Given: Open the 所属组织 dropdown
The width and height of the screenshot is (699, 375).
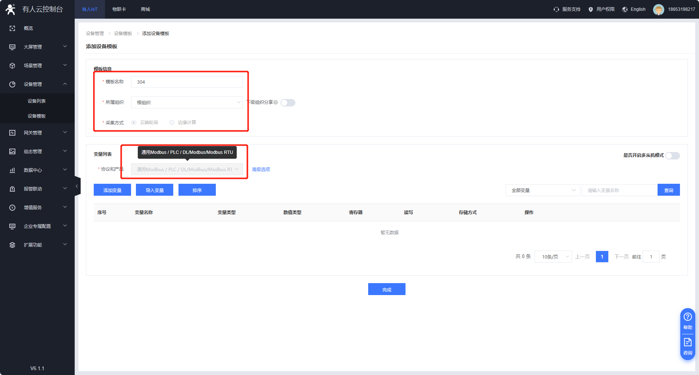Looking at the screenshot, I should 187,102.
